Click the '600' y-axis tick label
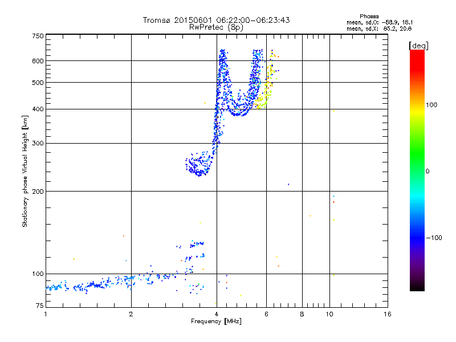 (x=38, y=61)
